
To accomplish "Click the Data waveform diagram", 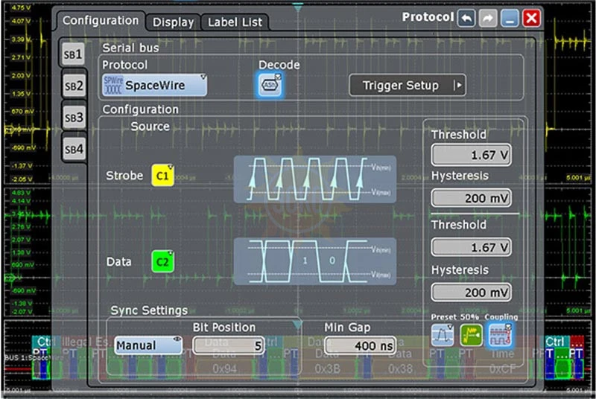I will click(x=315, y=261).
